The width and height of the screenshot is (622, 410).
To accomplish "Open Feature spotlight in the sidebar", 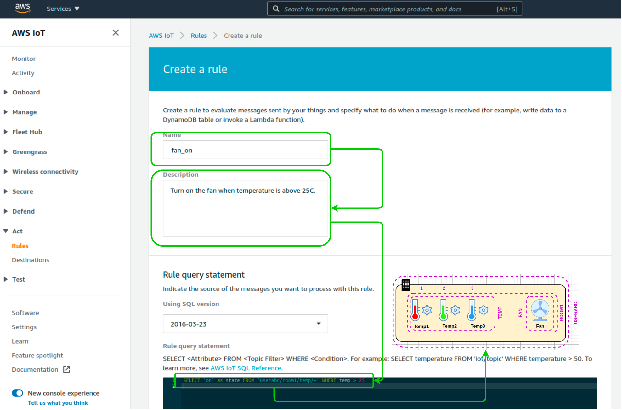I will [37, 356].
